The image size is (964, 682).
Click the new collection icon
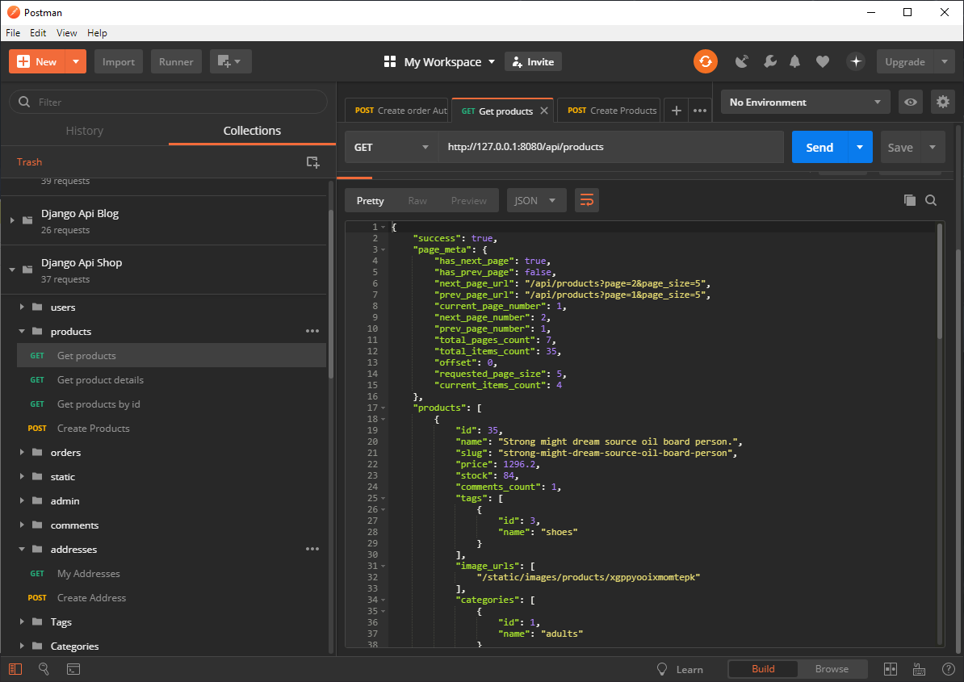[313, 162]
